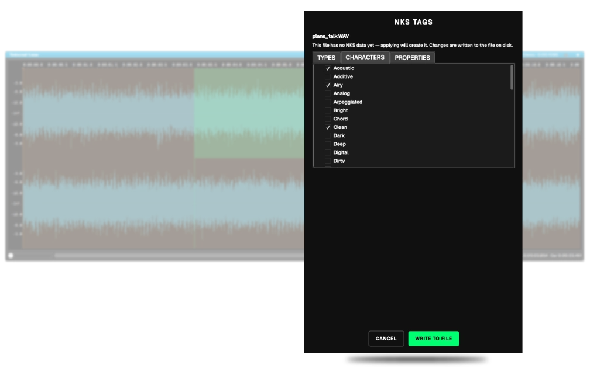590x383 pixels.
Task: Click the plane_talk.WAV file name
Action: point(330,36)
